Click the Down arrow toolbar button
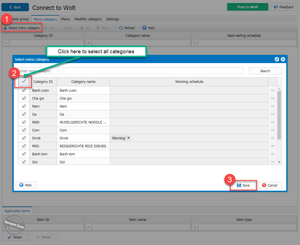This screenshot has width=300, height=245. pos(103,28)
